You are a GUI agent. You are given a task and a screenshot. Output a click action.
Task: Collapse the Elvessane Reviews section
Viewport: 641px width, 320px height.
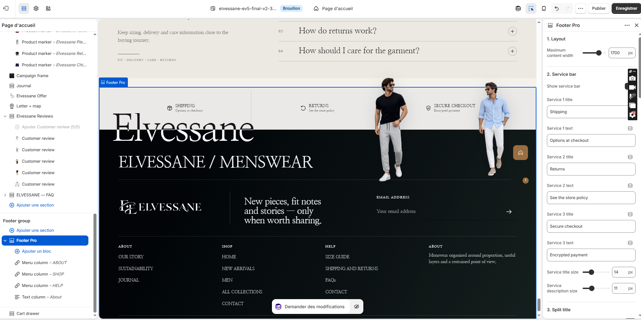point(5,116)
